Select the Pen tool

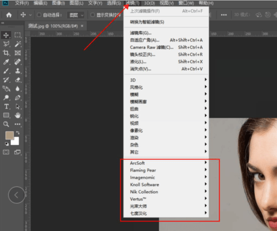click(x=18, y=97)
